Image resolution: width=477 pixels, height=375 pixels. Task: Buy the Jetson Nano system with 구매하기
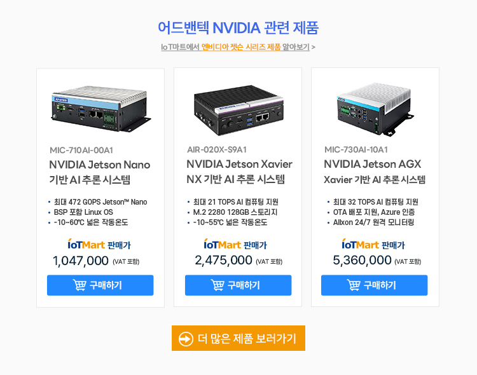100,285
